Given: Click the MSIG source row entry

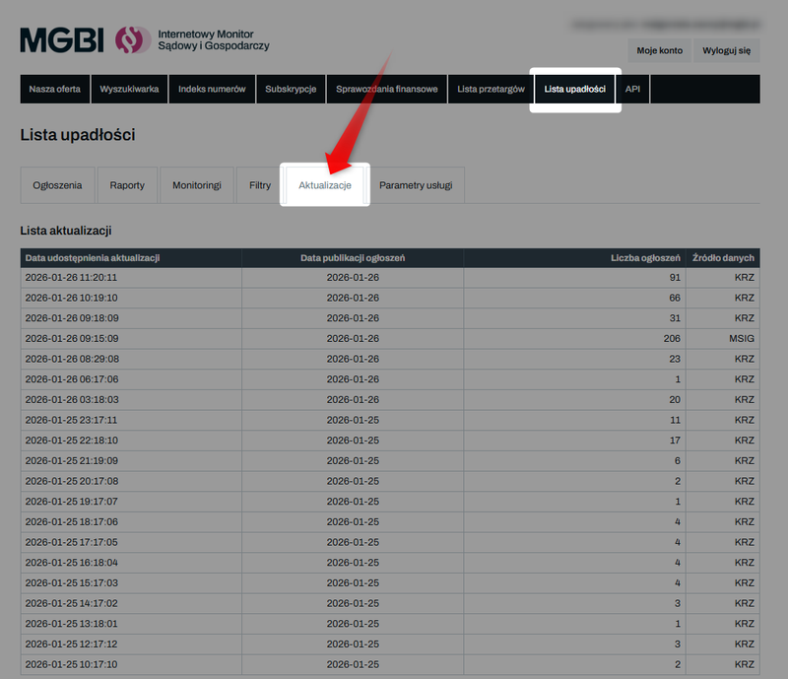Looking at the screenshot, I should 741,336.
